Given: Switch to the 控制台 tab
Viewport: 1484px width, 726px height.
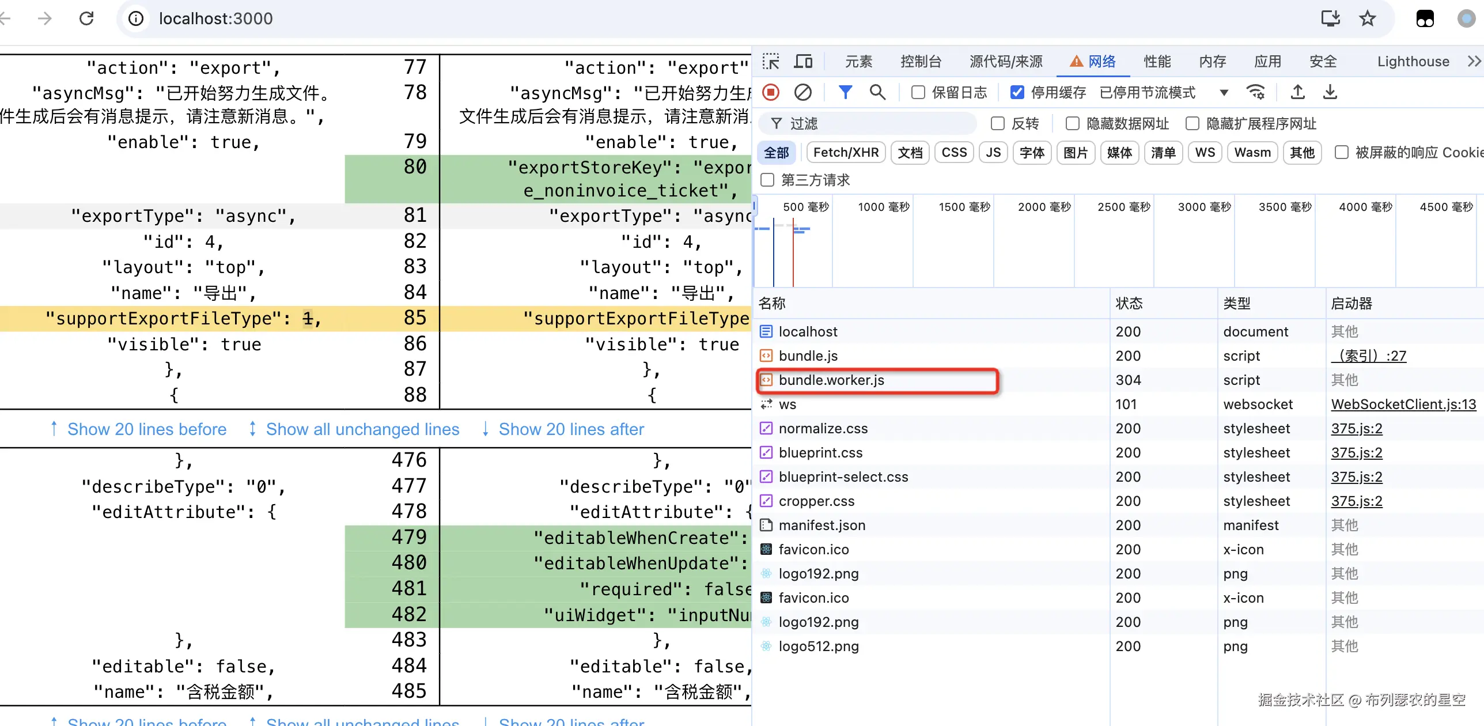Looking at the screenshot, I should [x=921, y=62].
